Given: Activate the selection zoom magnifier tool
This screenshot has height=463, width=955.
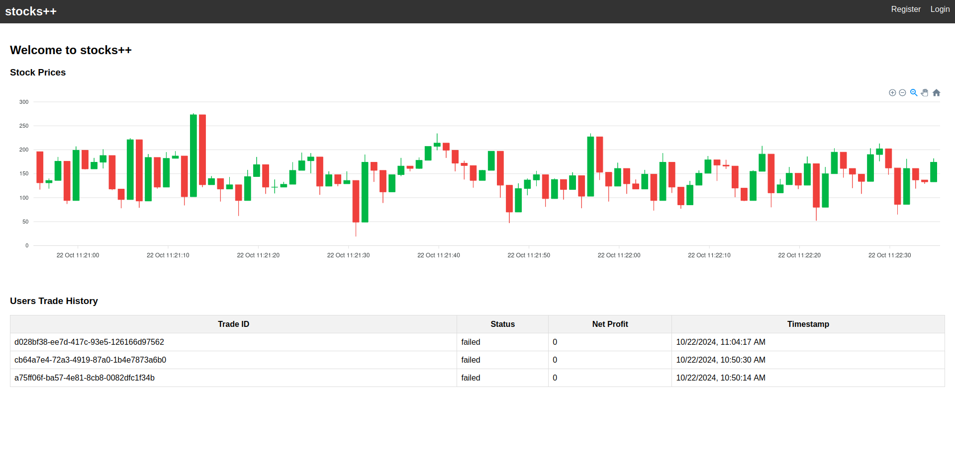Looking at the screenshot, I should point(914,93).
